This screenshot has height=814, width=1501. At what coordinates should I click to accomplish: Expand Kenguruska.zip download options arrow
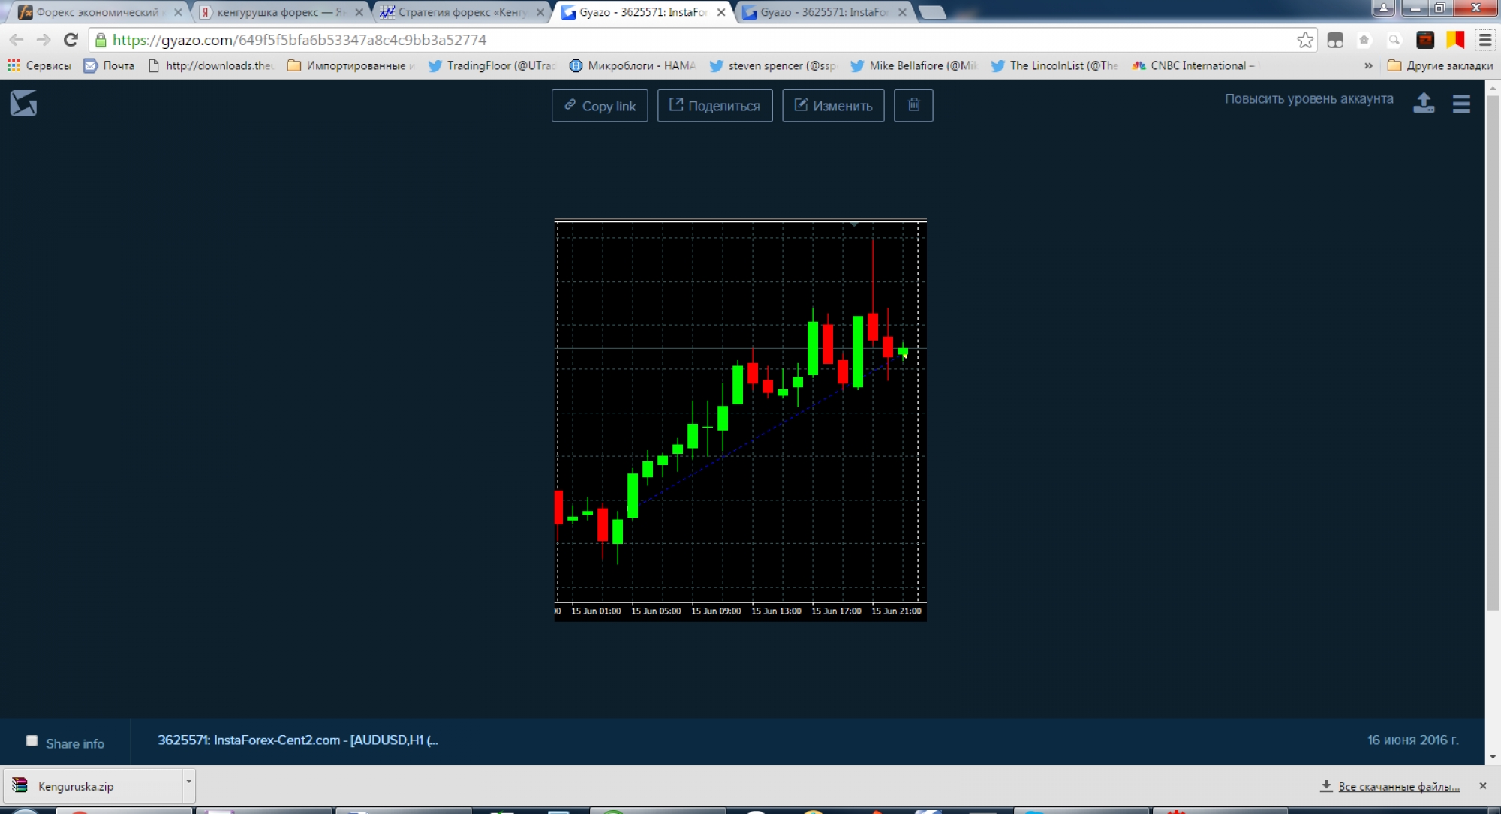[188, 782]
